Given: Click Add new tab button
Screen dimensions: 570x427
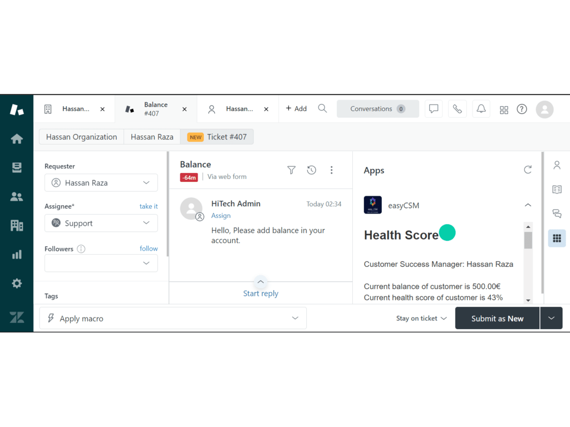Looking at the screenshot, I should tap(296, 108).
